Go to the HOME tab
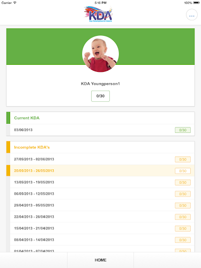 (100, 260)
